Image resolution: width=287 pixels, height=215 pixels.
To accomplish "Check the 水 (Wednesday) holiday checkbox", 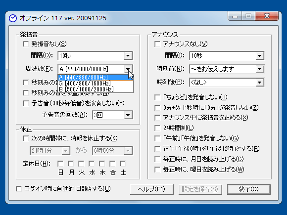I will [x=92, y=164].
